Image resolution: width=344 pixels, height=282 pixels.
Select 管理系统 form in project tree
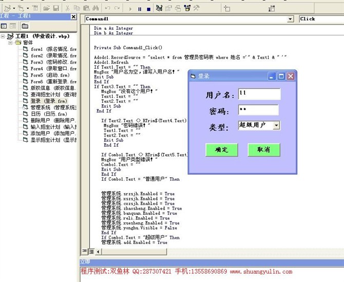point(50,107)
